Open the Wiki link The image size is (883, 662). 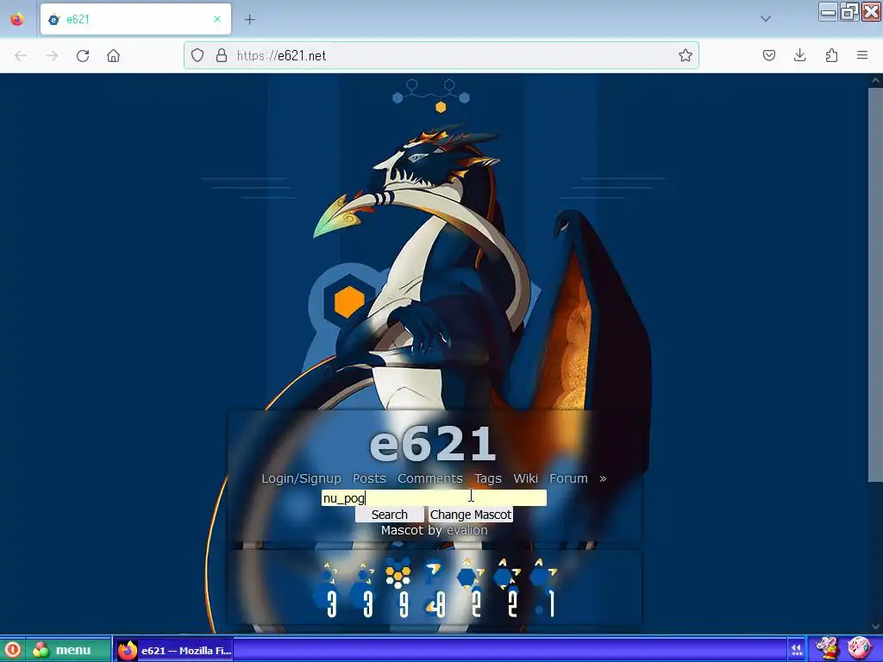(525, 478)
